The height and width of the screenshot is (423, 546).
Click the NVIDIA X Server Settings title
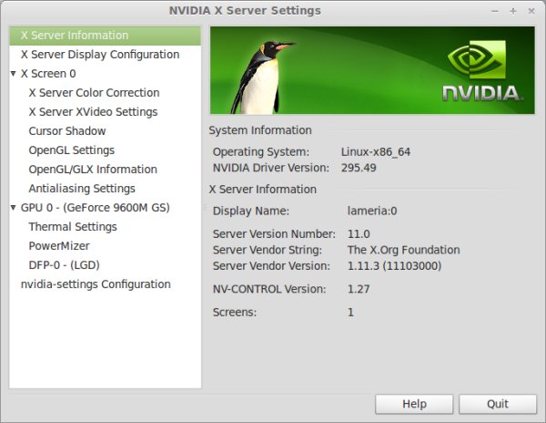point(245,11)
